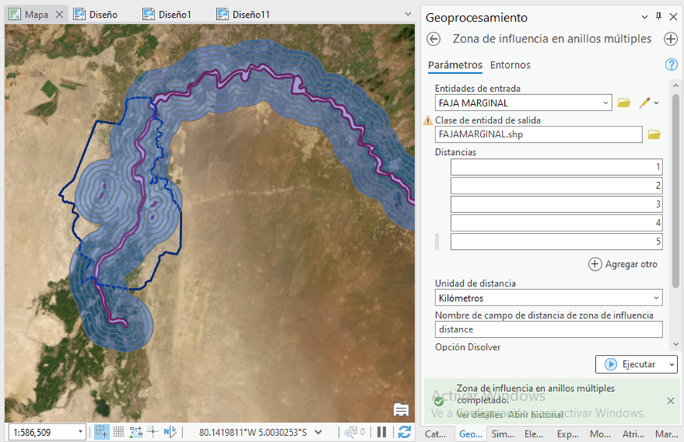Click the map correction crosshair icon
Screen dimensions: 684x442
point(153,432)
